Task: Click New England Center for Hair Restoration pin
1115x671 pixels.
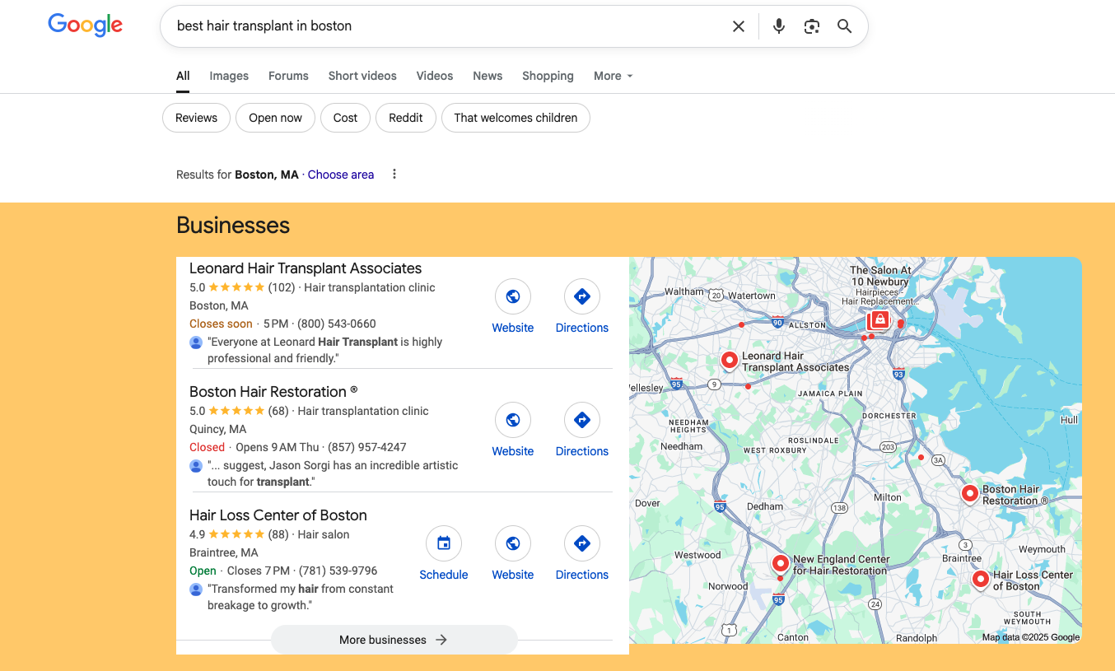Action: [780, 563]
